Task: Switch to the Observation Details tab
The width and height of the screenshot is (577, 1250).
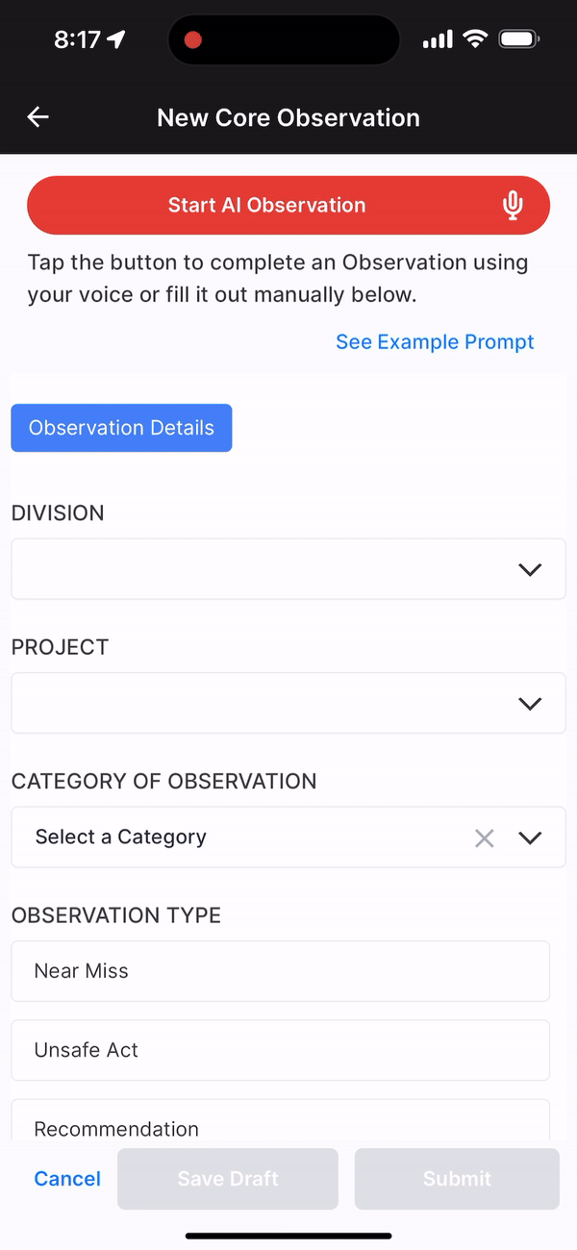Action: point(121,428)
